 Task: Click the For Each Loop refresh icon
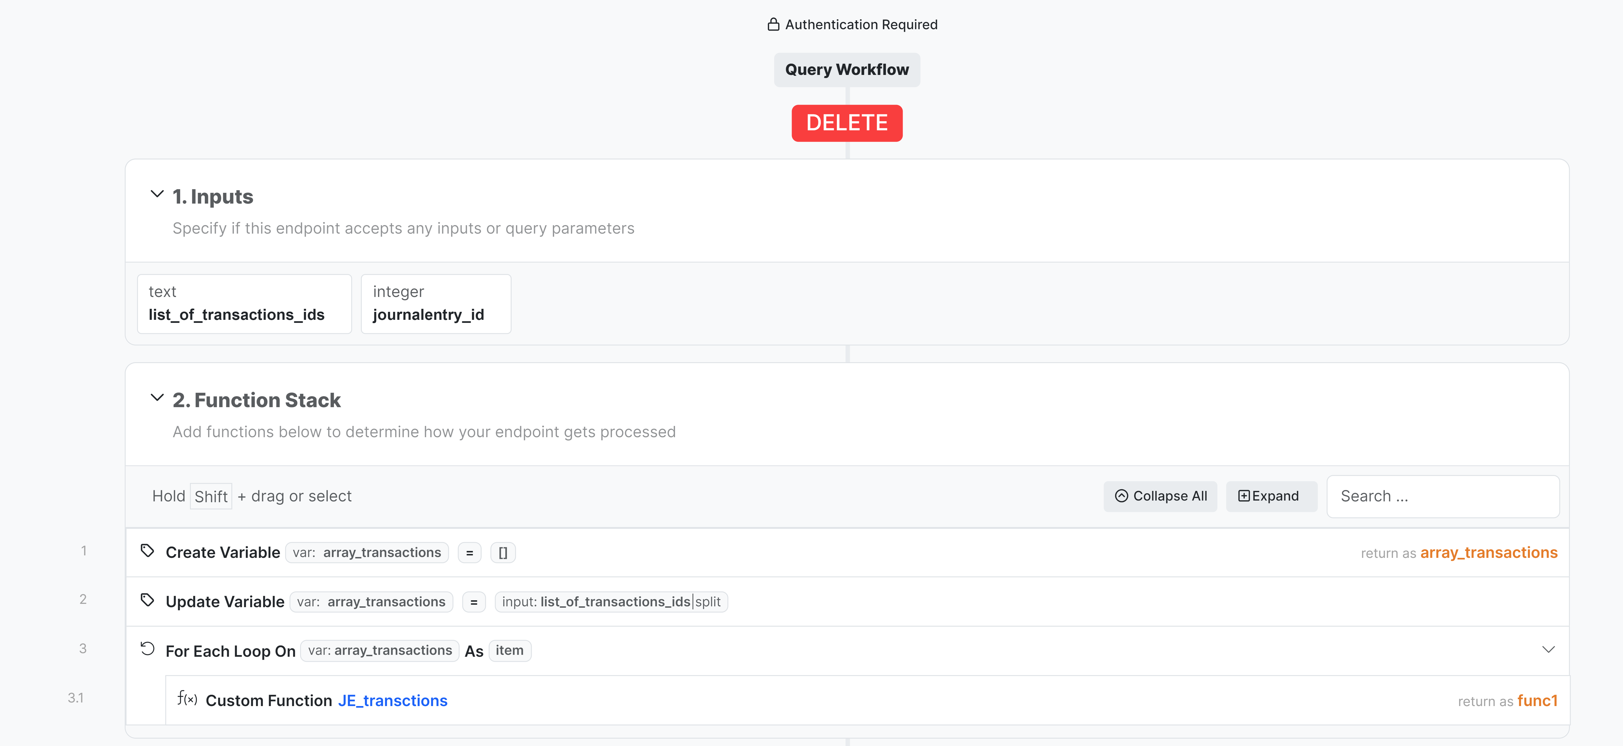(x=147, y=649)
